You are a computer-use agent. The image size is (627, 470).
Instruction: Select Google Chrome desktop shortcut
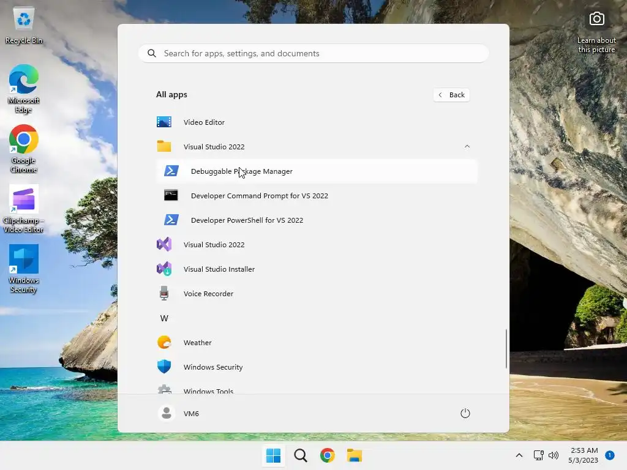click(x=24, y=149)
